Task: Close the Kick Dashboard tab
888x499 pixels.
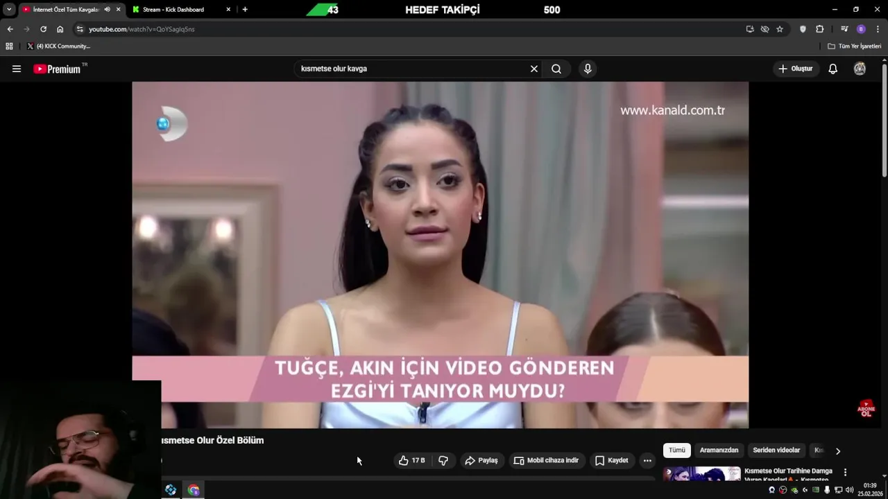Action: tap(228, 10)
